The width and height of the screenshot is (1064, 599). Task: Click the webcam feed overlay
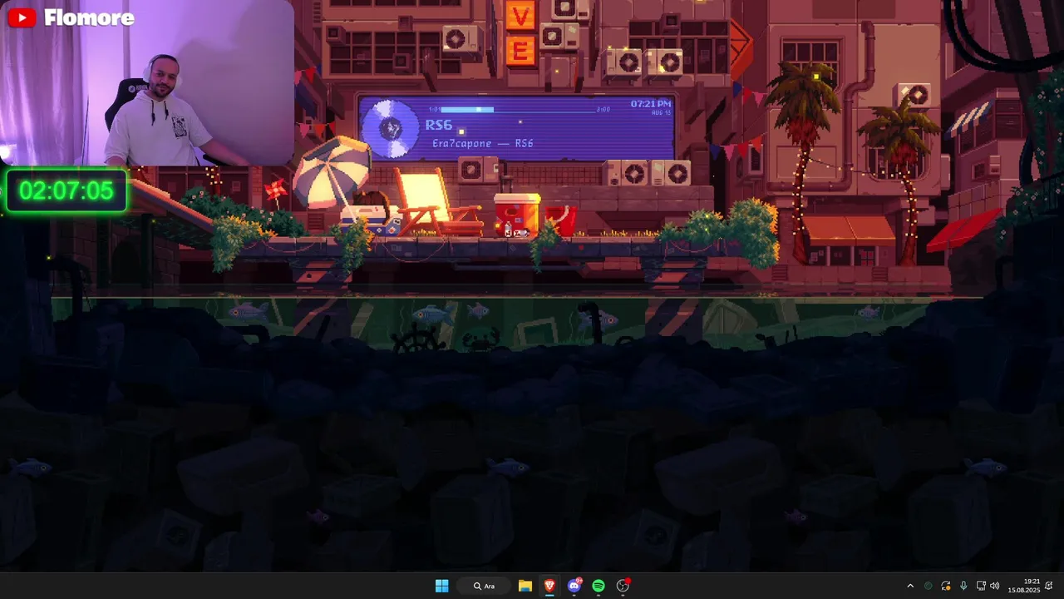[x=148, y=83]
